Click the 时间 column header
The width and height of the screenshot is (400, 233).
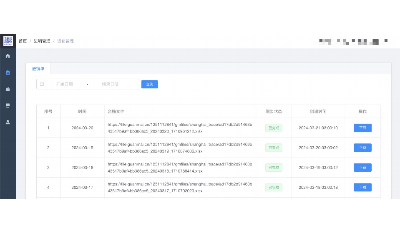[82, 112]
